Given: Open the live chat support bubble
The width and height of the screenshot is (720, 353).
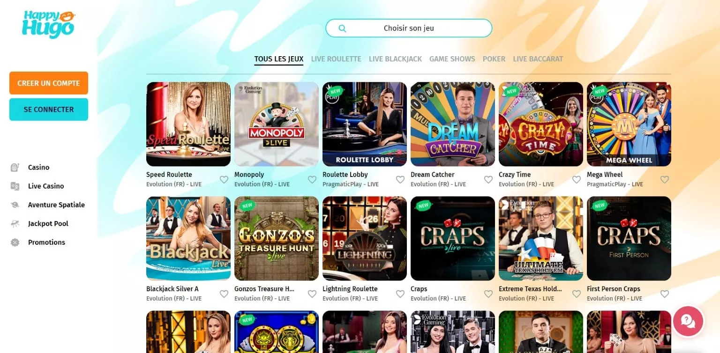Looking at the screenshot, I should (688, 321).
